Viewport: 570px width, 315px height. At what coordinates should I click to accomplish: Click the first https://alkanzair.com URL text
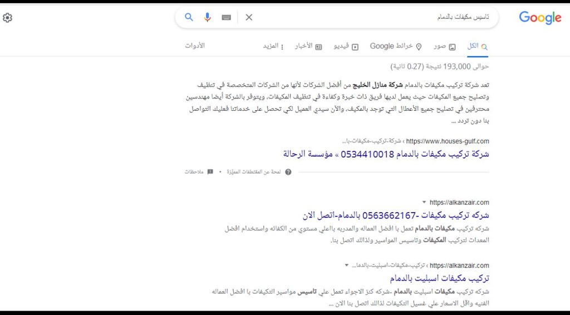459,203
